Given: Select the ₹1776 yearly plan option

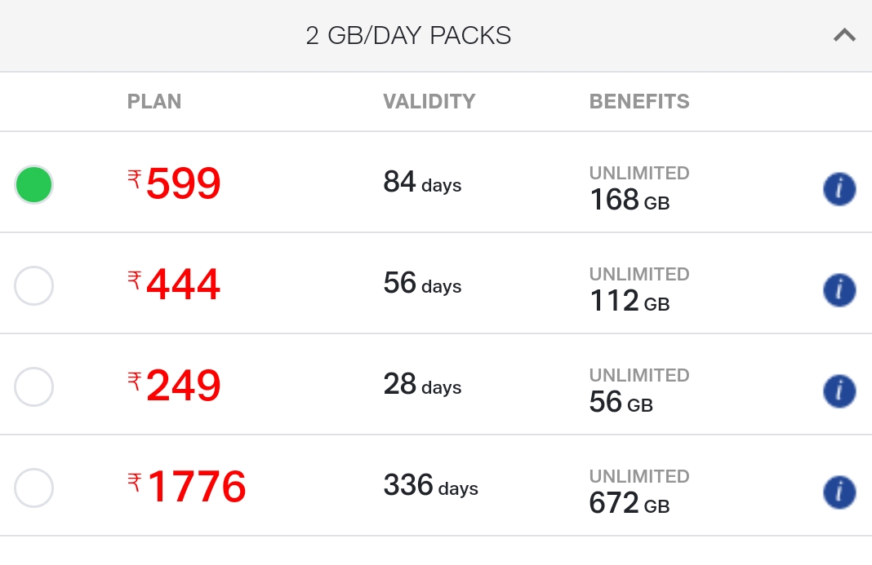Looking at the screenshot, I should pyautogui.click(x=33, y=488).
